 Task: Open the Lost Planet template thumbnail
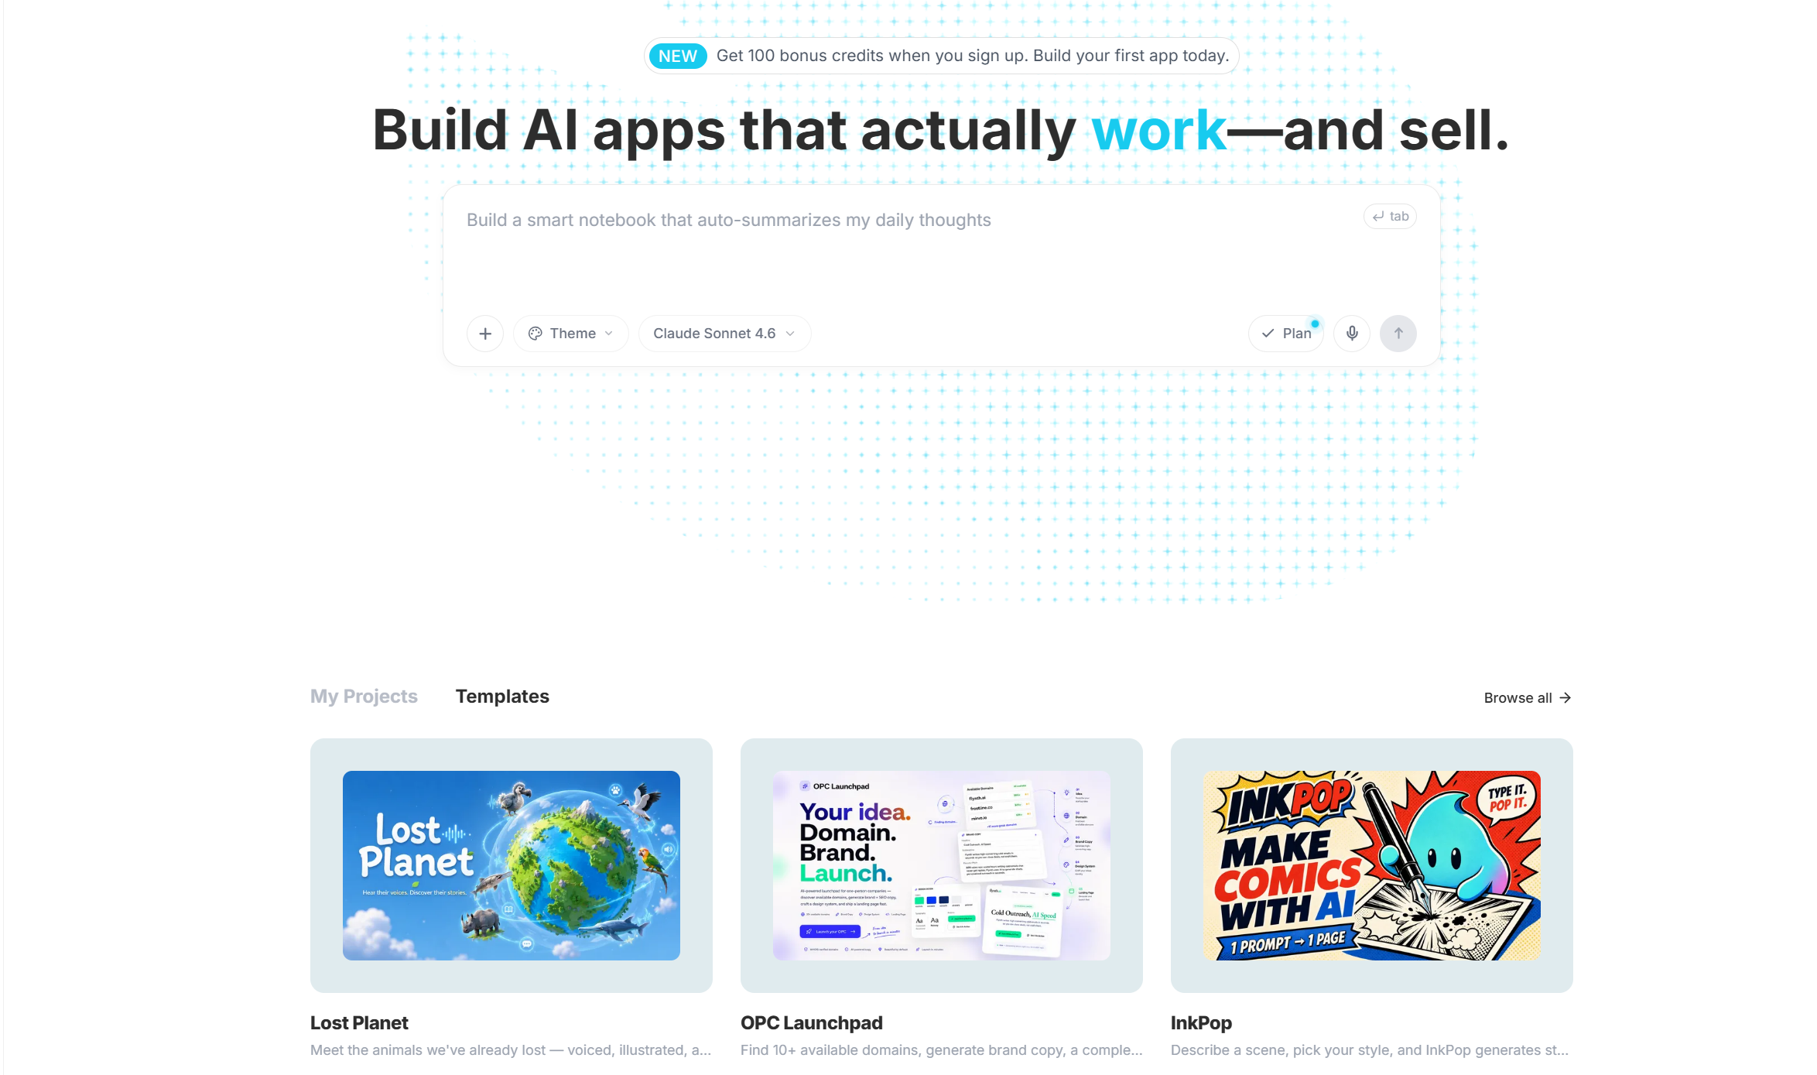[x=512, y=865]
